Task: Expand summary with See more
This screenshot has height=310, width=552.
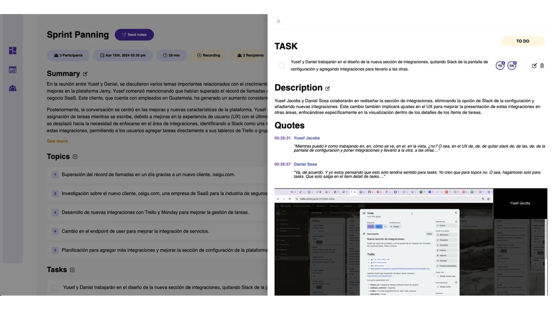Action: click(x=57, y=141)
